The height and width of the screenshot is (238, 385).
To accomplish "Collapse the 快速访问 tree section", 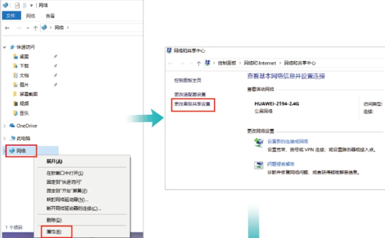I will 4,47.
